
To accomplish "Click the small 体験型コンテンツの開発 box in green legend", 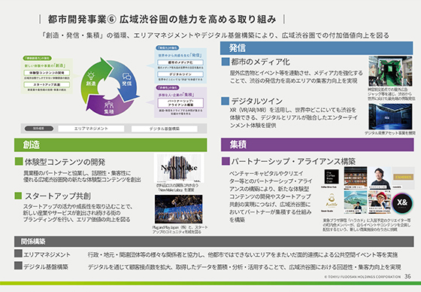I will 47,73.
